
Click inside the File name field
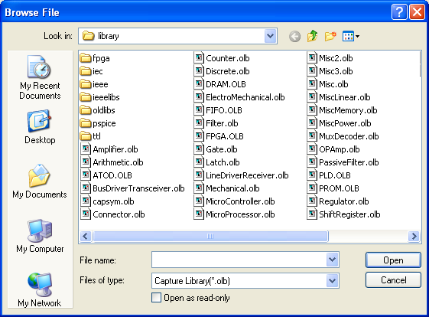click(239, 260)
